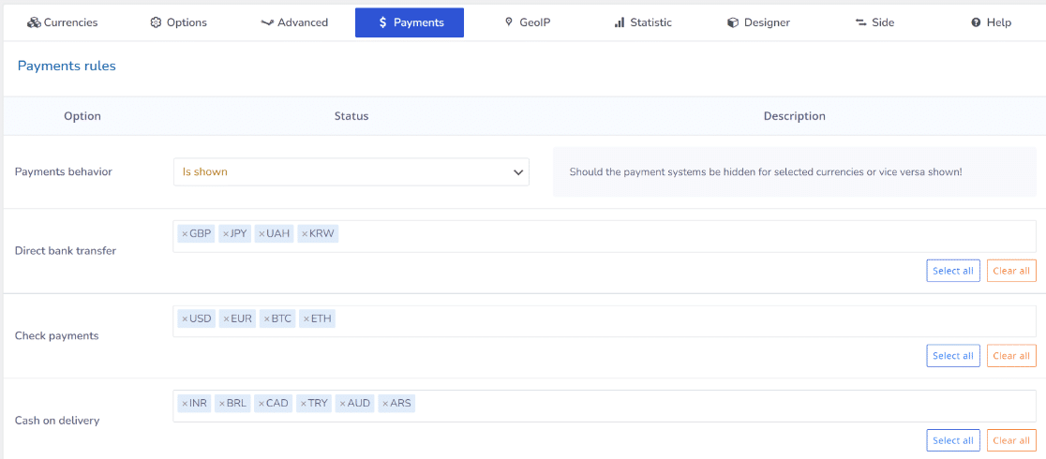Clear all currencies for Cash on delivery
The height and width of the screenshot is (459, 1046).
pos(1011,440)
